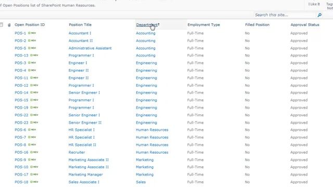Viewport: 333px width, 187px height.
Task: Open the Employment Type column header menu
Action: (x=203, y=25)
